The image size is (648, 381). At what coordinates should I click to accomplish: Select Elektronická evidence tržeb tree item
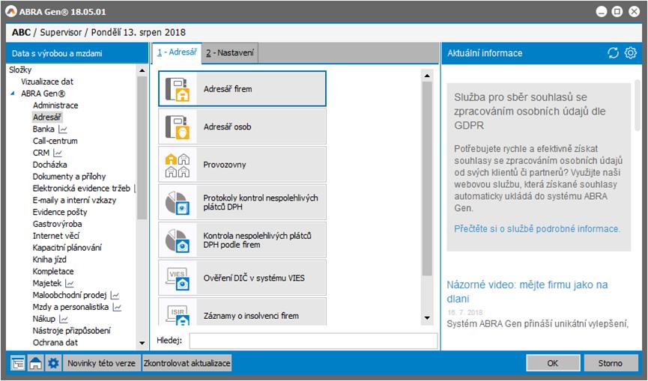click(81, 189)
